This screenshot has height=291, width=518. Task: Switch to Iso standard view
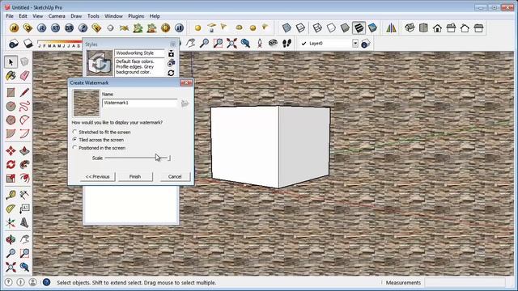(x=410, y=28)
